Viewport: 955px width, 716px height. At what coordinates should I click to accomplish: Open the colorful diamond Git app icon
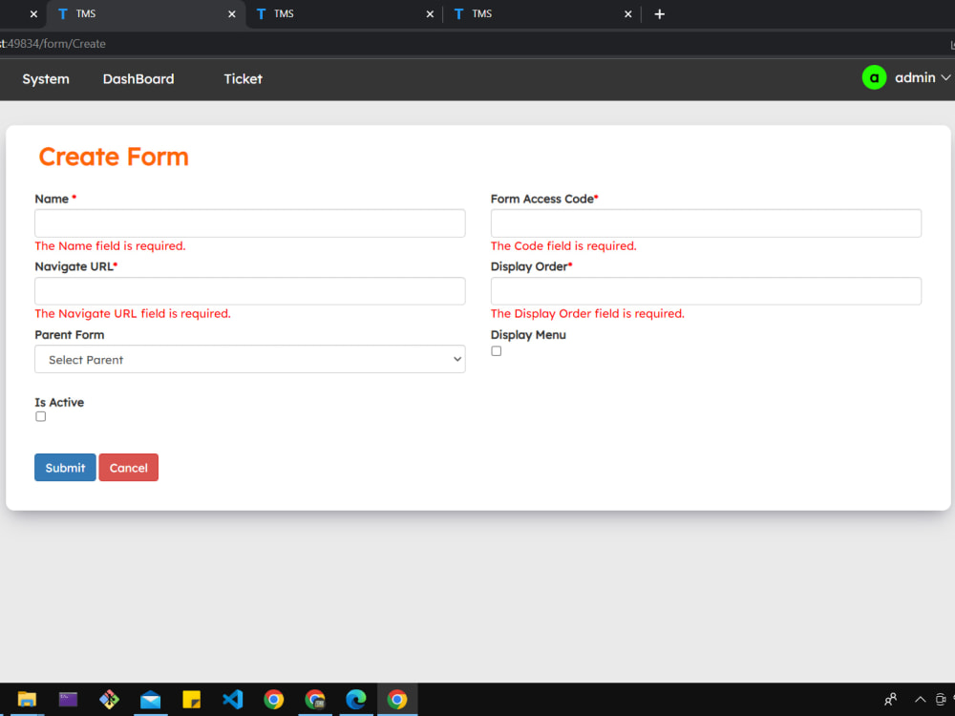pyautogui.click(x=109, y=699)
